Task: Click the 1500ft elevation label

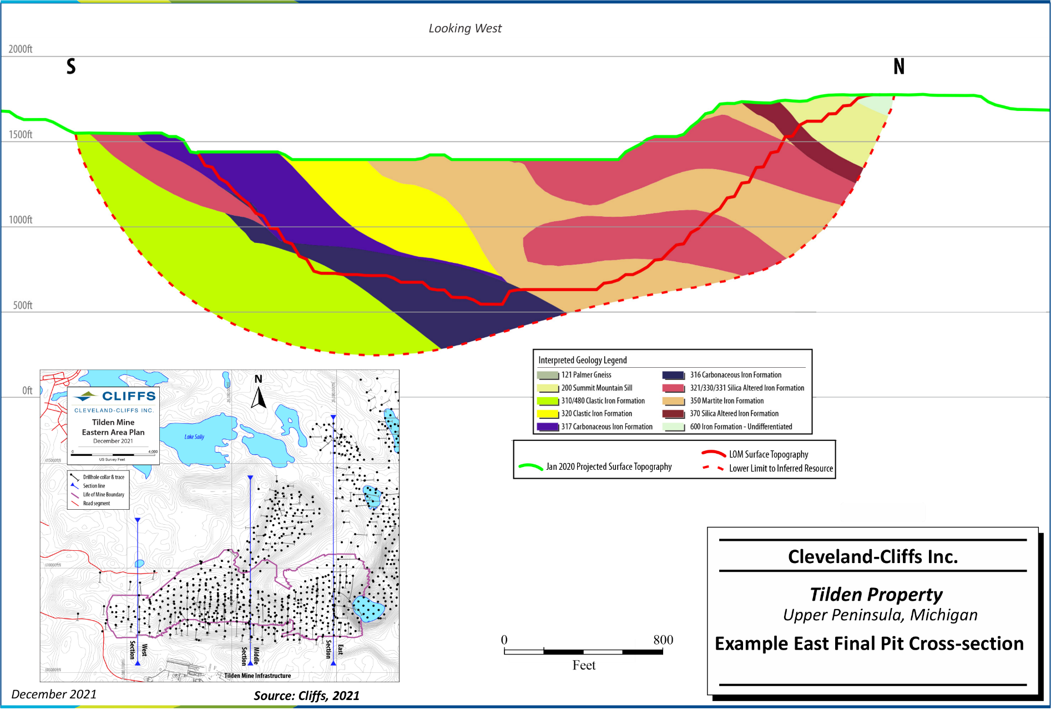Action: pyautogui.click(x=21, y=134)
